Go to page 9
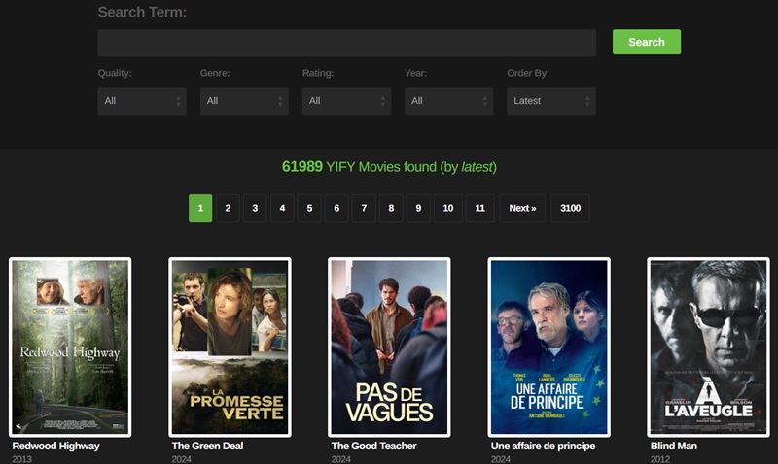 [418, 208]
